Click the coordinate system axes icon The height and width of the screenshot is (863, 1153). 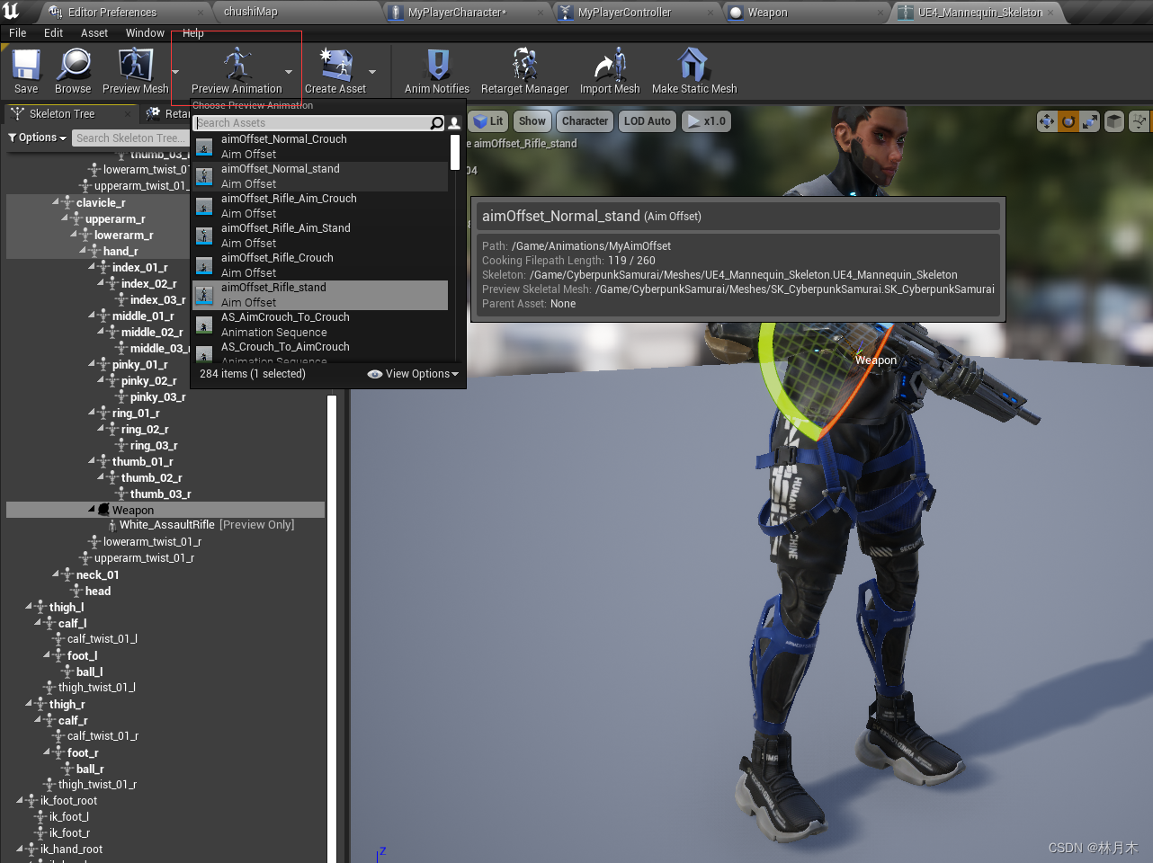coord(1140,121)
